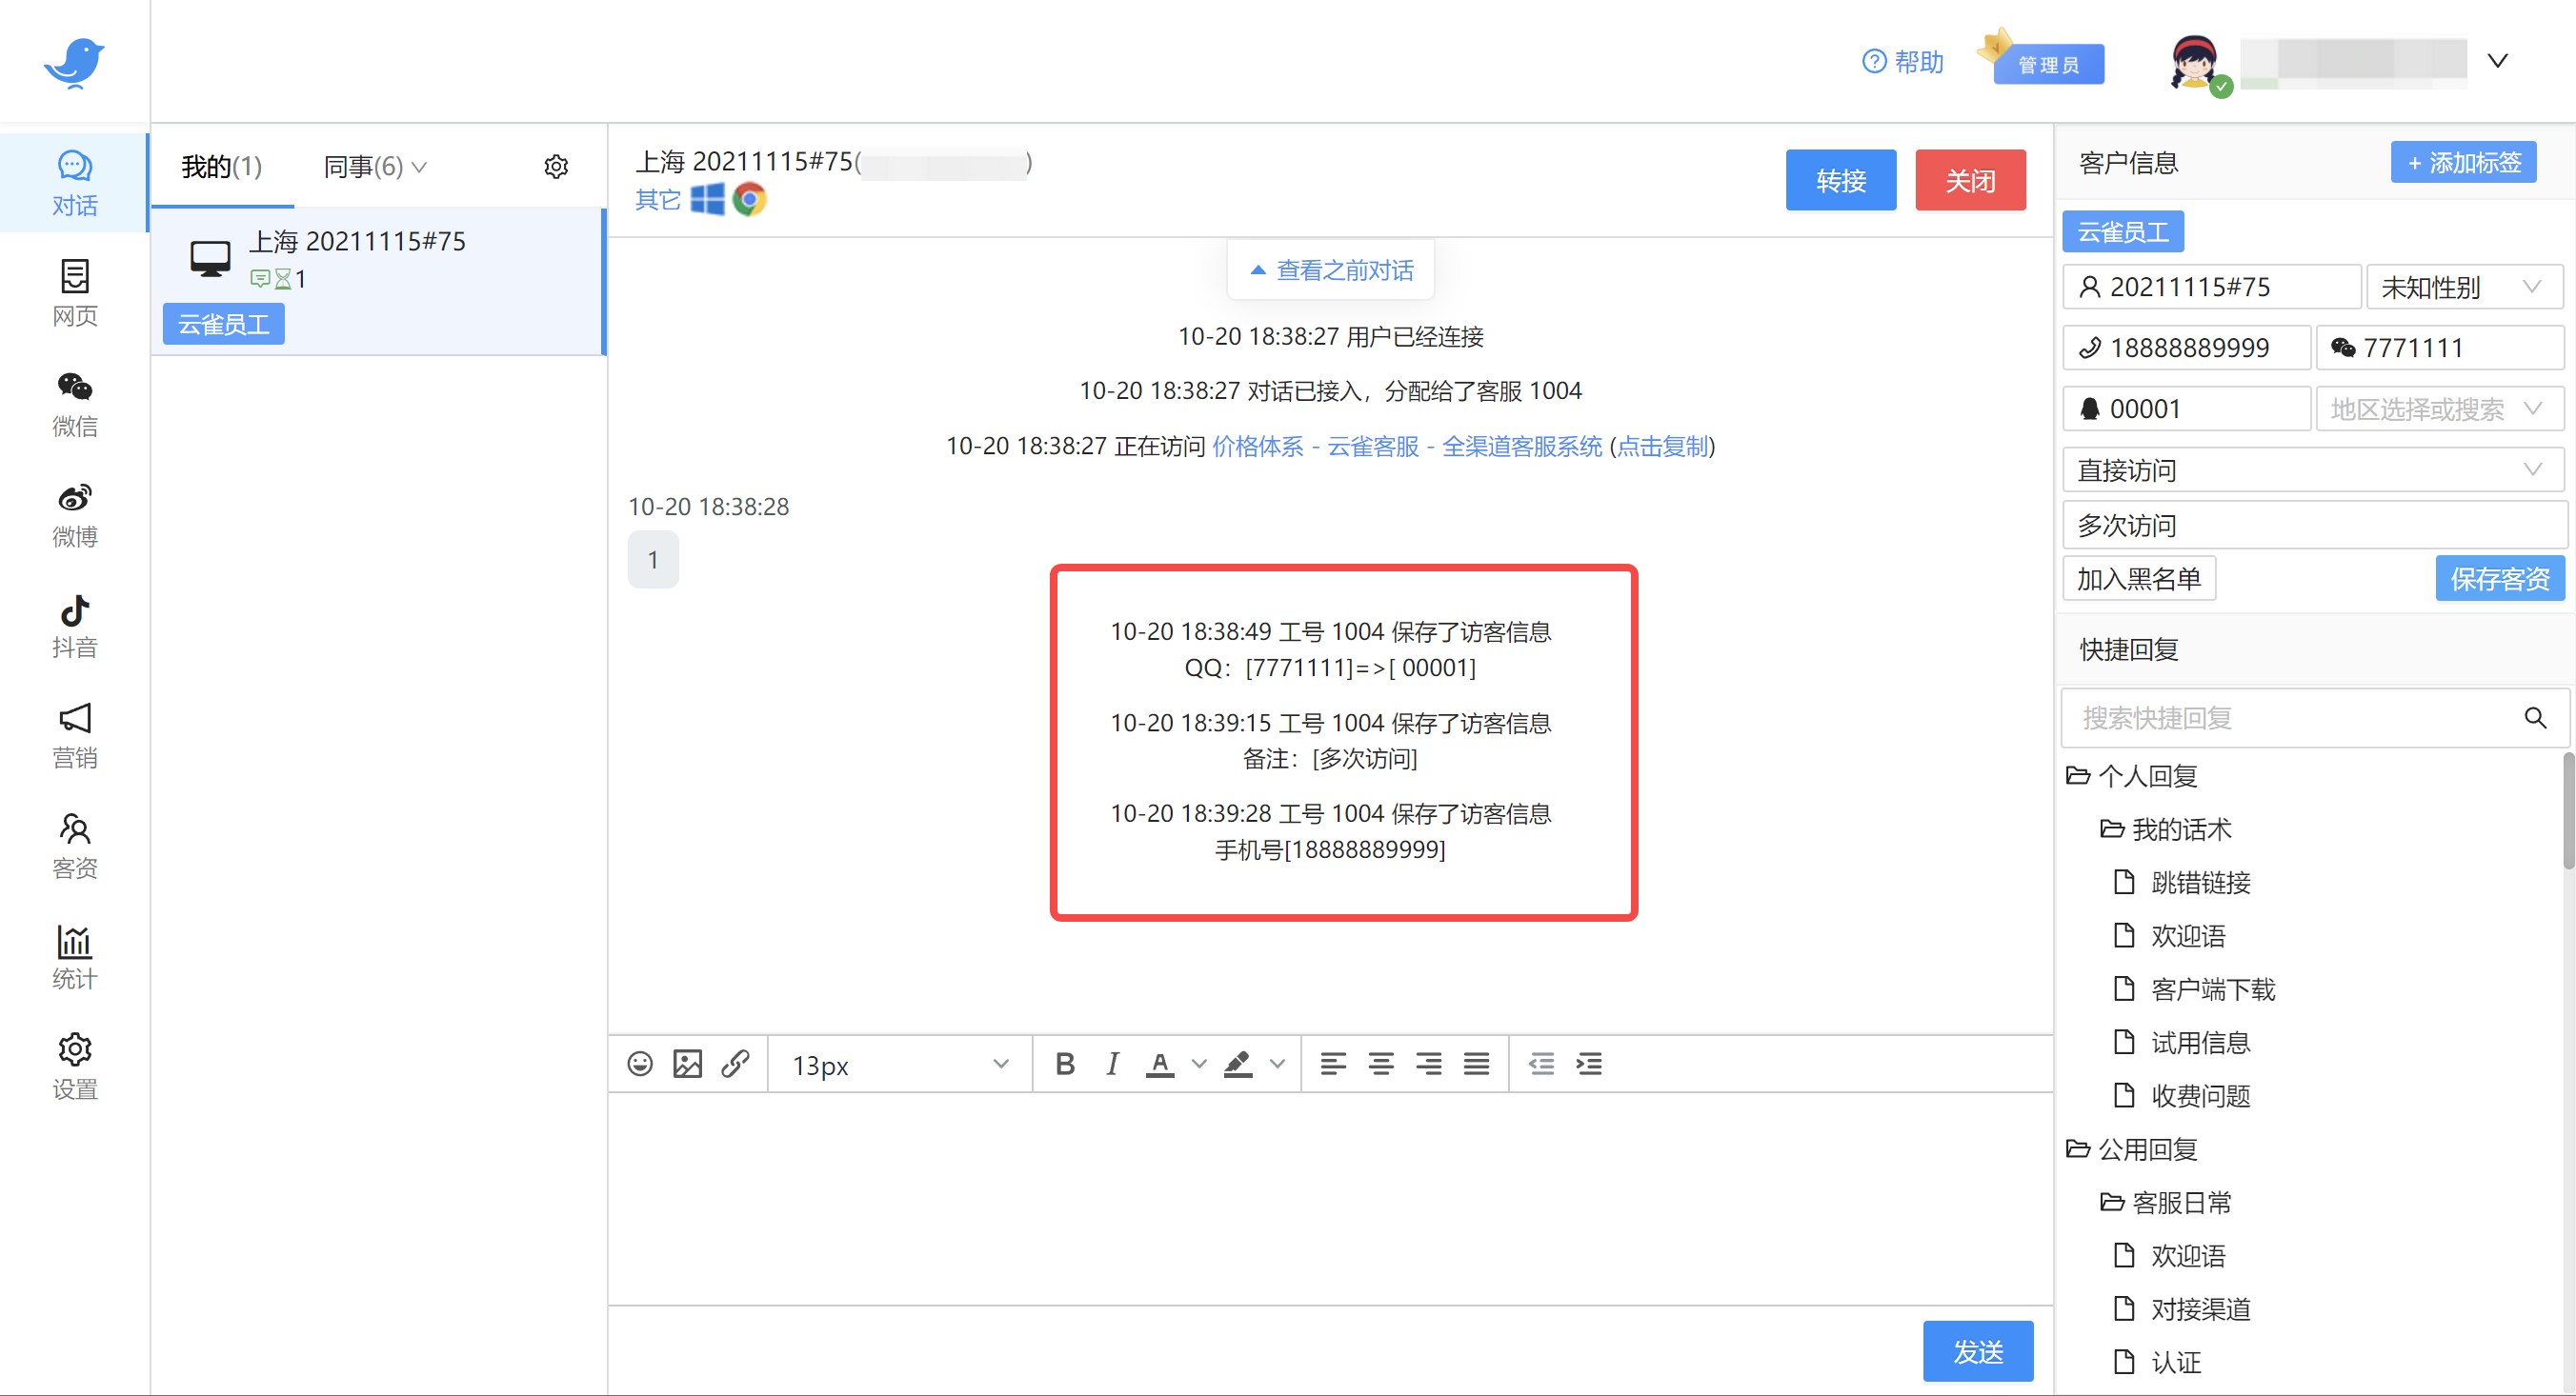
Task: Insert an emoji in message editor
Action: point(640,1064)
